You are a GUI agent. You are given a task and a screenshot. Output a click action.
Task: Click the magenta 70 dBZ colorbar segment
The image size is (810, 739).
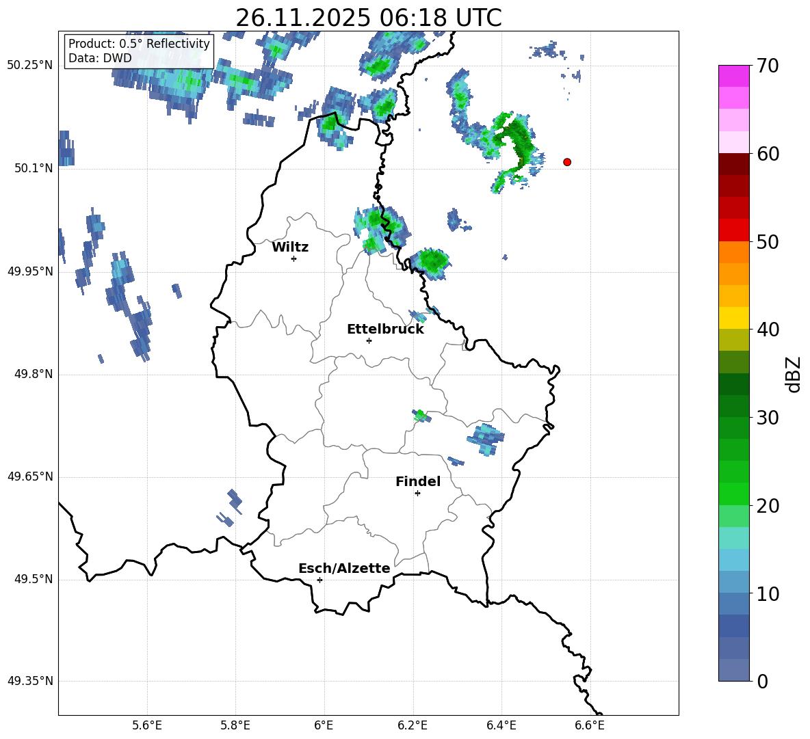(734, 76)
